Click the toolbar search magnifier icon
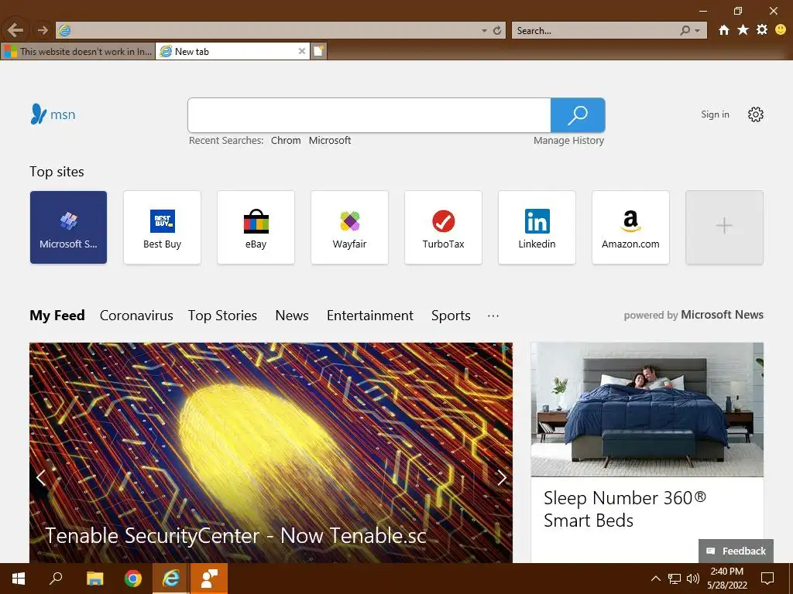 click(x=685, y=31)
